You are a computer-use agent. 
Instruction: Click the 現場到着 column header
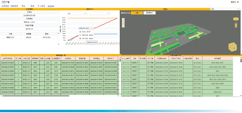click(x=82, y=58)
